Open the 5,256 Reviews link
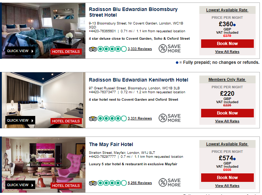262x195 pixels. point(140,183)
